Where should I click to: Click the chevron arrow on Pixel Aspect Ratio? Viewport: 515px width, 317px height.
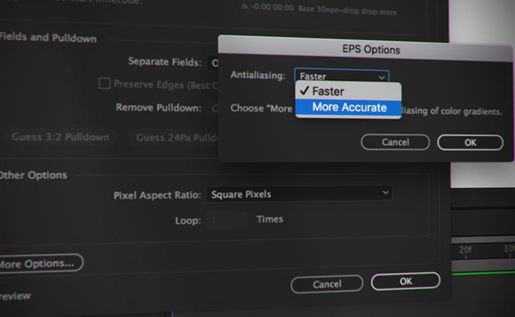pyautogui.click(x=385, y=193)
